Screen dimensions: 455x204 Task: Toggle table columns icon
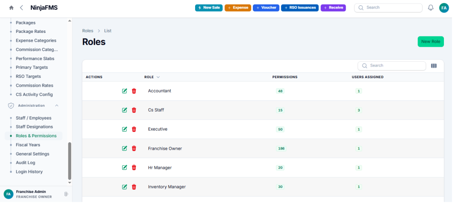pyautogui.click(x=434, y=66)
